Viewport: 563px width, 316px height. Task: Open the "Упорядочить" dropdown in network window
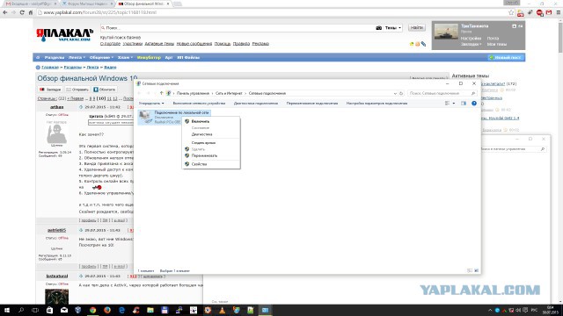[x=151, y=104]
